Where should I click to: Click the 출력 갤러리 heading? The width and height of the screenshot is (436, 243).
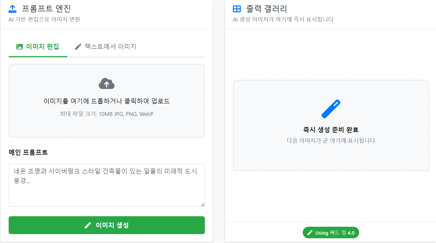(x=266, y=9)
